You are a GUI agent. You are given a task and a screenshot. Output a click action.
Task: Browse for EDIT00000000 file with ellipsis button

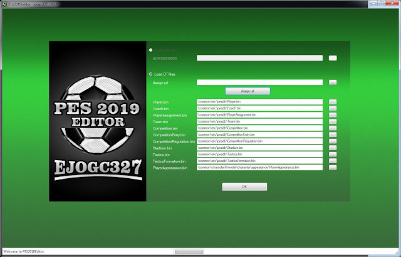click(x=333, y=58)
